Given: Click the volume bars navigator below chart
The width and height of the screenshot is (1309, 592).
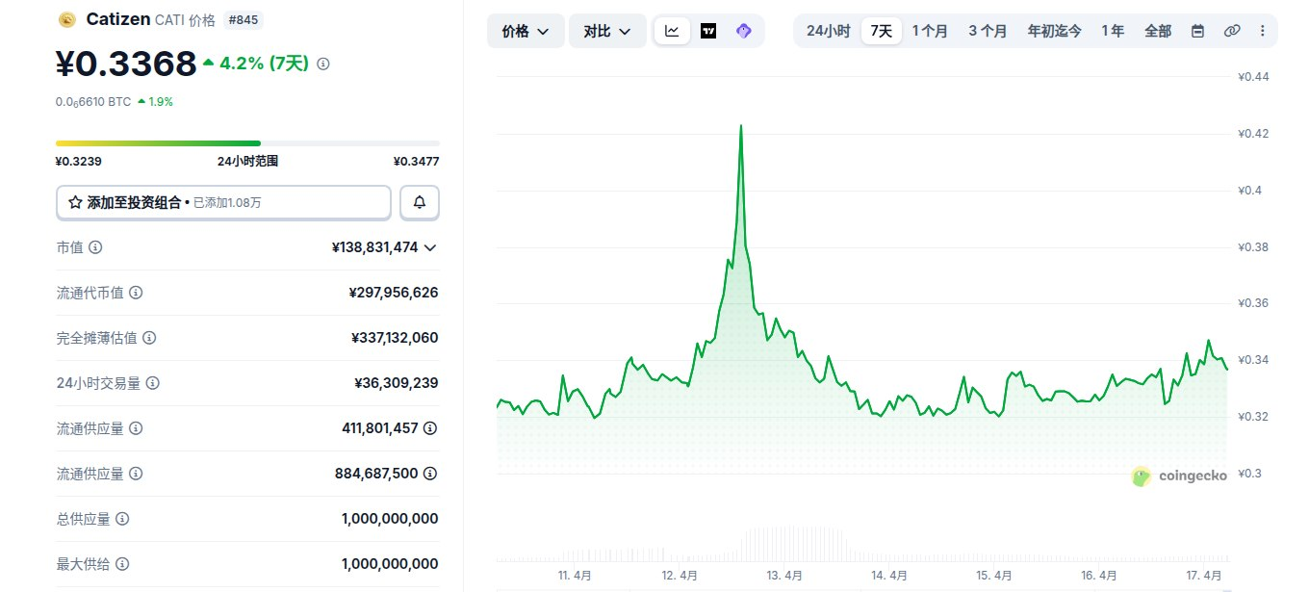Looking at the screenshot, I should [862, 543].
